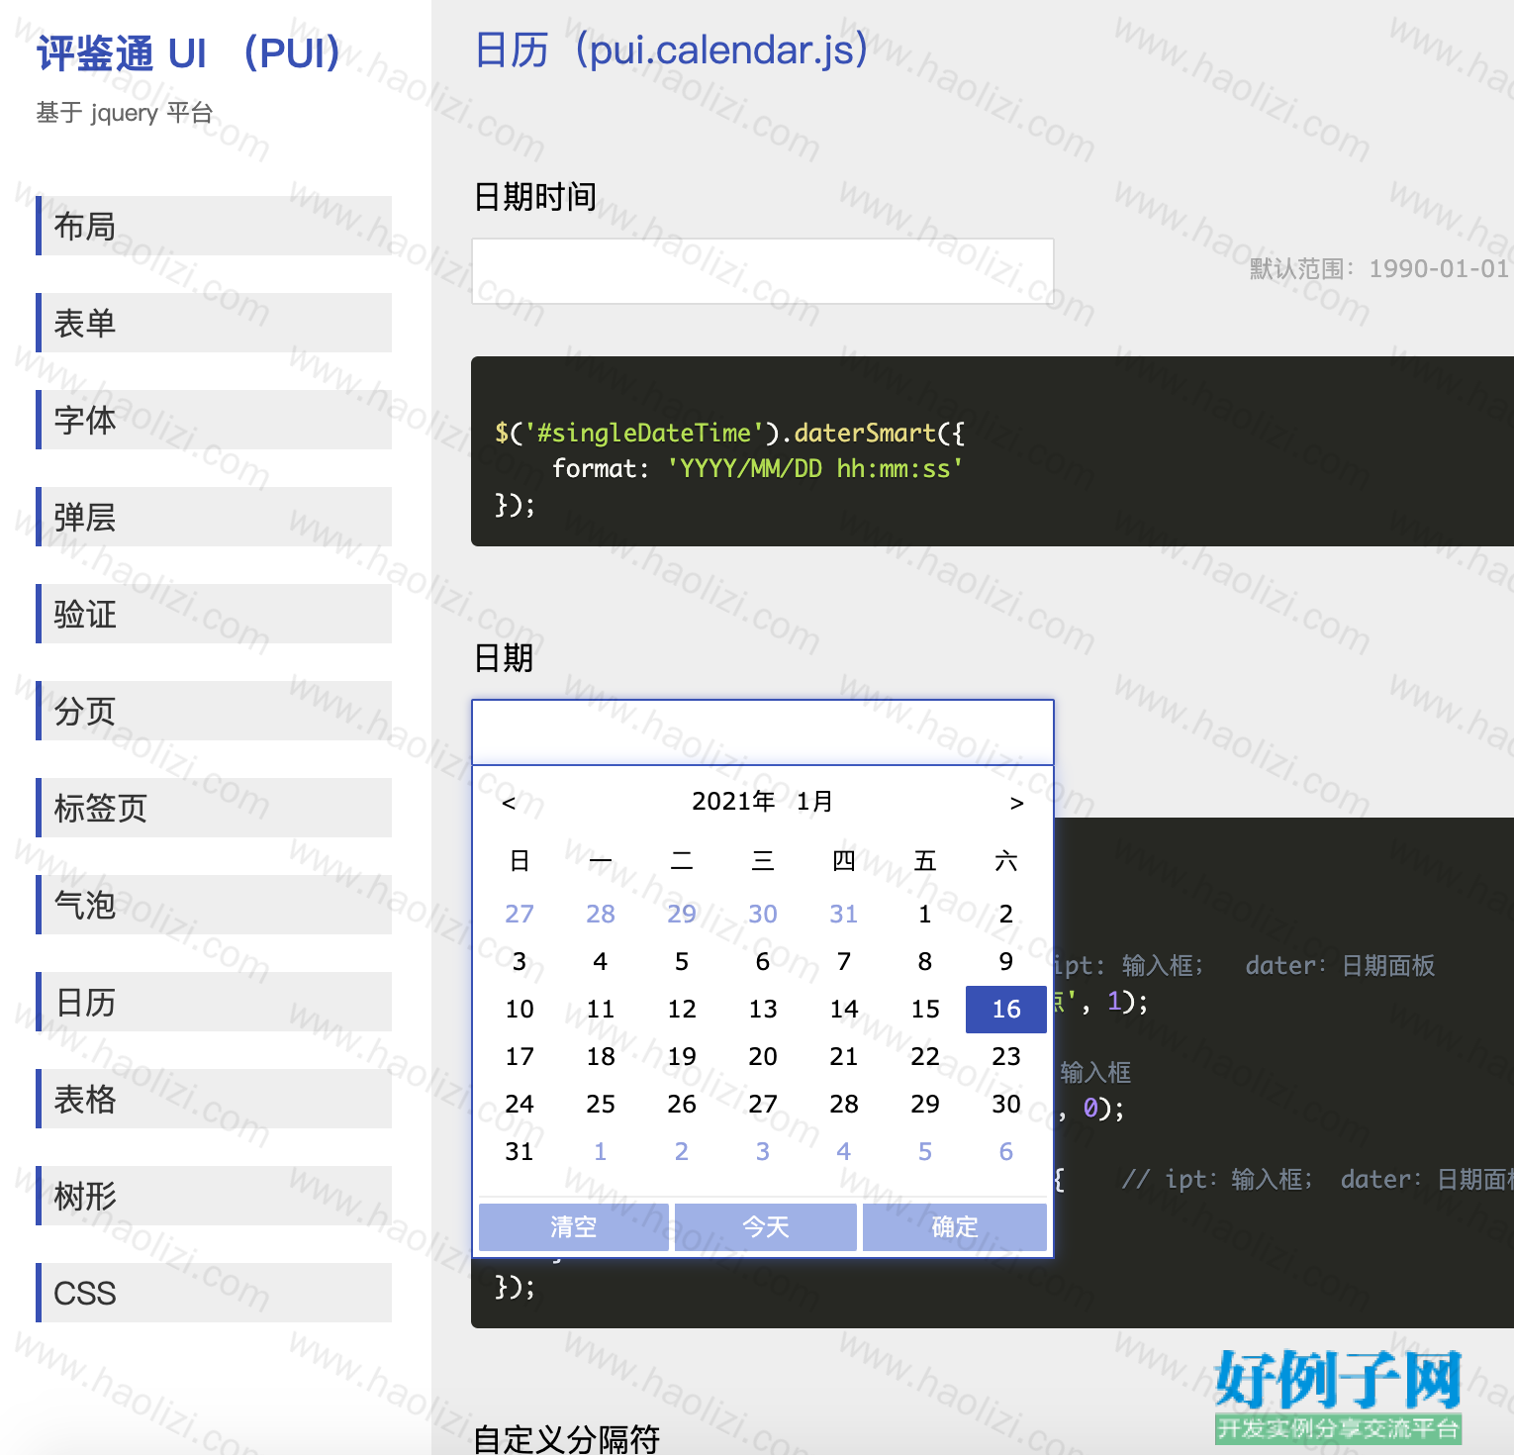The image size is (1514, 1455).
Task: Click the 1月 month label in calendar header
Action: [x=814, y=801]
